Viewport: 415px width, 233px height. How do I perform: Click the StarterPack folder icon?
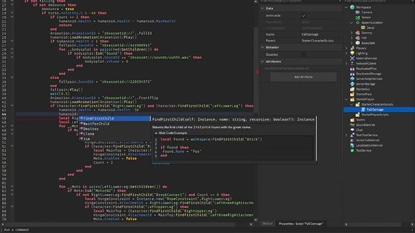352,94
